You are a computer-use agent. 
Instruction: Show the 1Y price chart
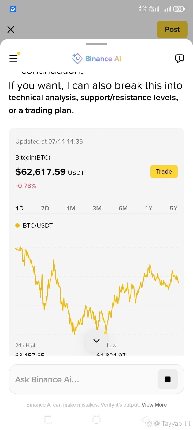(149, 208)
